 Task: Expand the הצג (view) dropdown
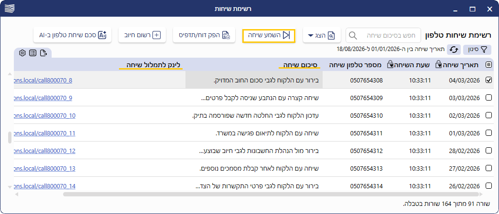[x=321, y=35]
